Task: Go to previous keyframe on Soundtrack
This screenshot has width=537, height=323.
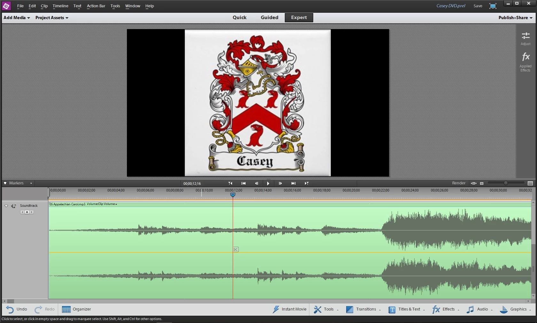Action: [x=22, y=212]
